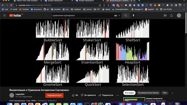Click the Google Translate extension icon
The height and width of the screenshot is (105, 187).
(113, 5)
